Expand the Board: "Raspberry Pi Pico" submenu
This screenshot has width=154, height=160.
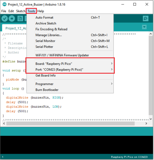click(74, 64)
